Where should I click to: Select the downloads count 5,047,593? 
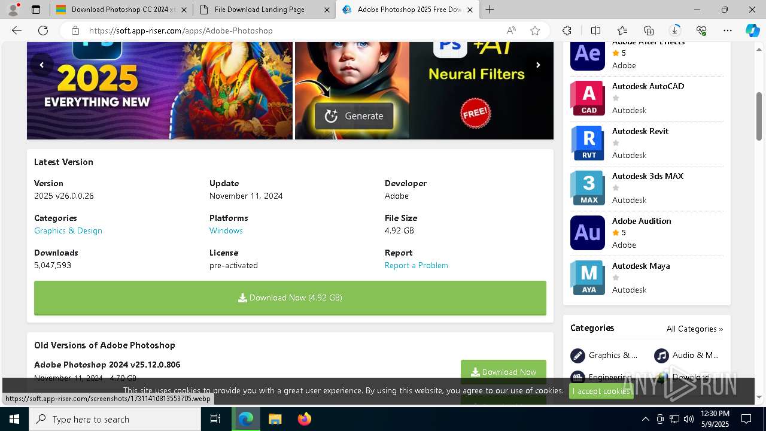click(53, 265)
